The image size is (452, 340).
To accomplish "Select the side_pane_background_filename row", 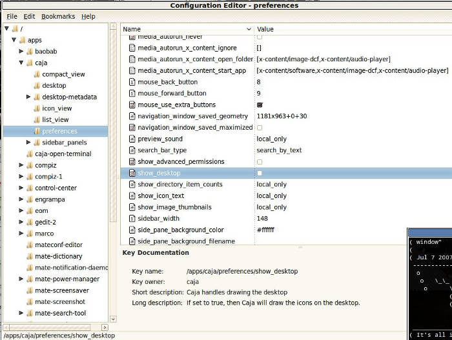I will point(286,241).
